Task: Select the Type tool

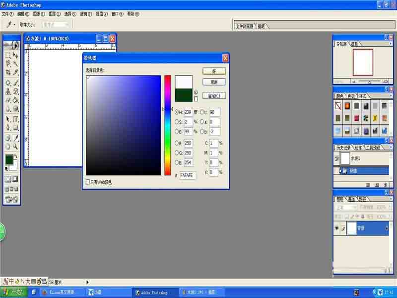Action: (x=15, y=119)
